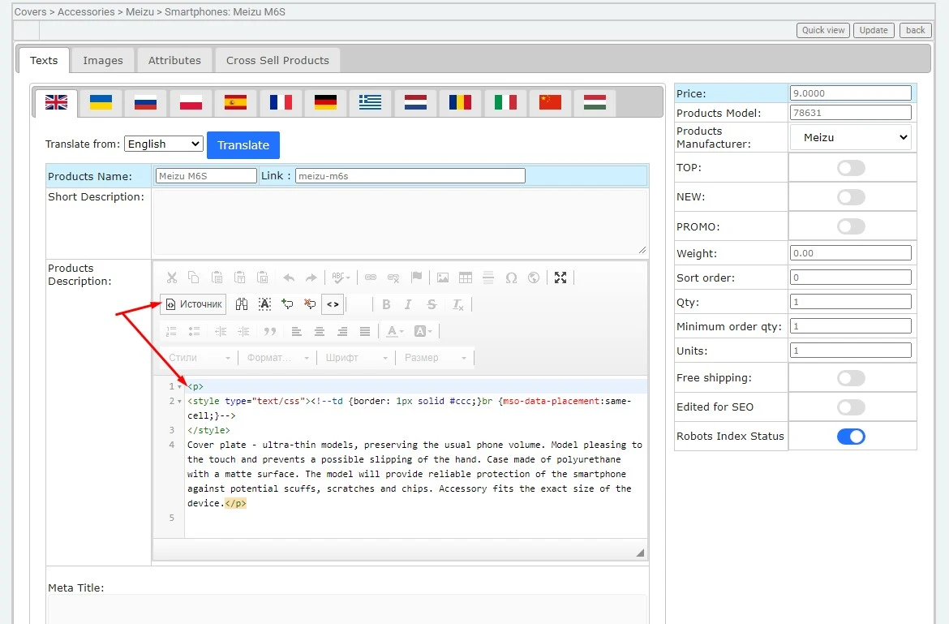
Task: Open the Translate from language dropdown
Action: tap(163, 144)
